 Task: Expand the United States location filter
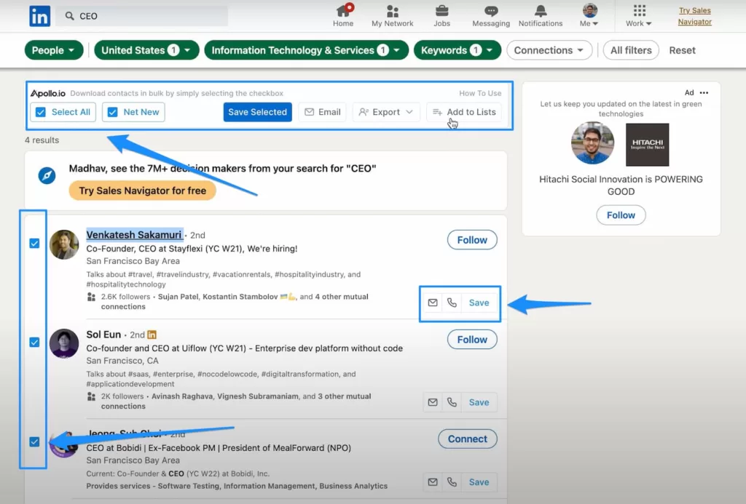(146, 50)
